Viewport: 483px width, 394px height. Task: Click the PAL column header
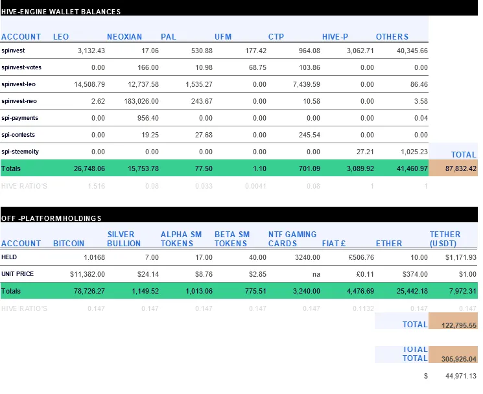[x=169, y=37]
